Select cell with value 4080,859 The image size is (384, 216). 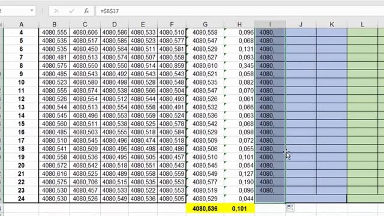click(172, 65)
